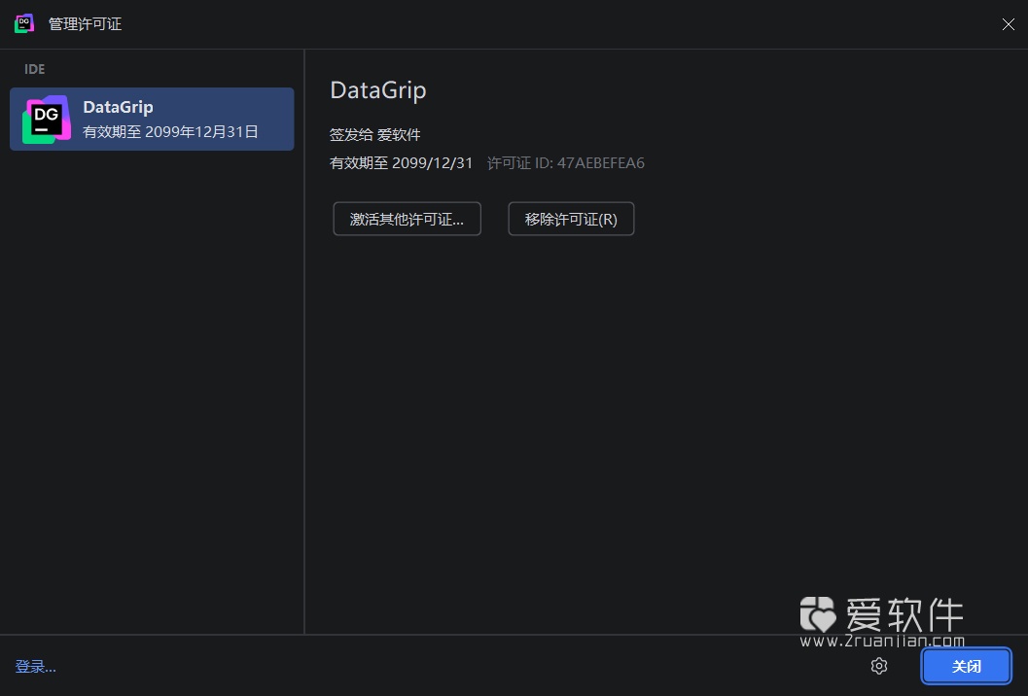Viewport: 1028px width, 696px height.
Task: Click the IDE section header label
Action: [x=34, y=69]
